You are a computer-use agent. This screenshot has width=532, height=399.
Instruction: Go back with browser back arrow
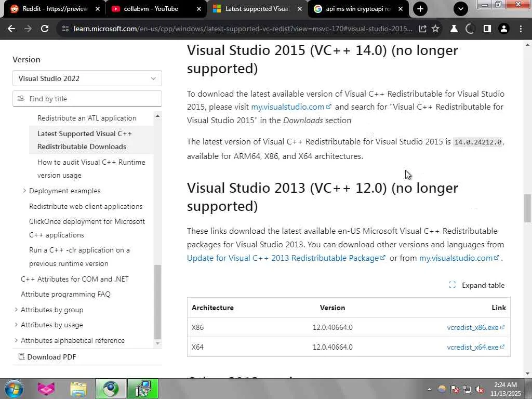[11, 29]
